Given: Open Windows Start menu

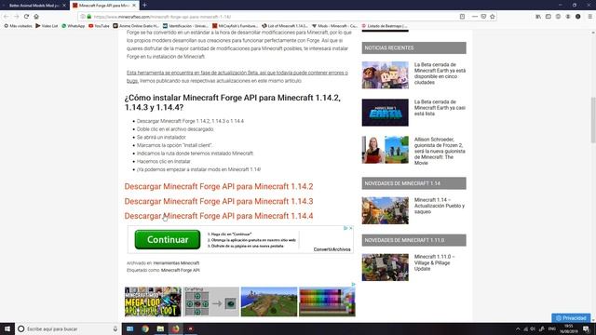Looking at the screenshot, I should point(7,328).
